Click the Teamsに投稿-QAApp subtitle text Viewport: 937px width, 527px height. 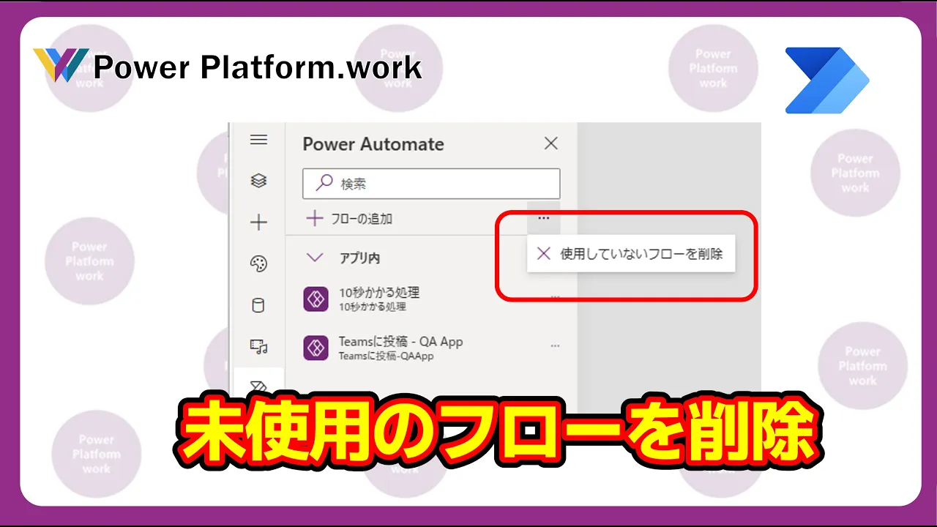386,356
